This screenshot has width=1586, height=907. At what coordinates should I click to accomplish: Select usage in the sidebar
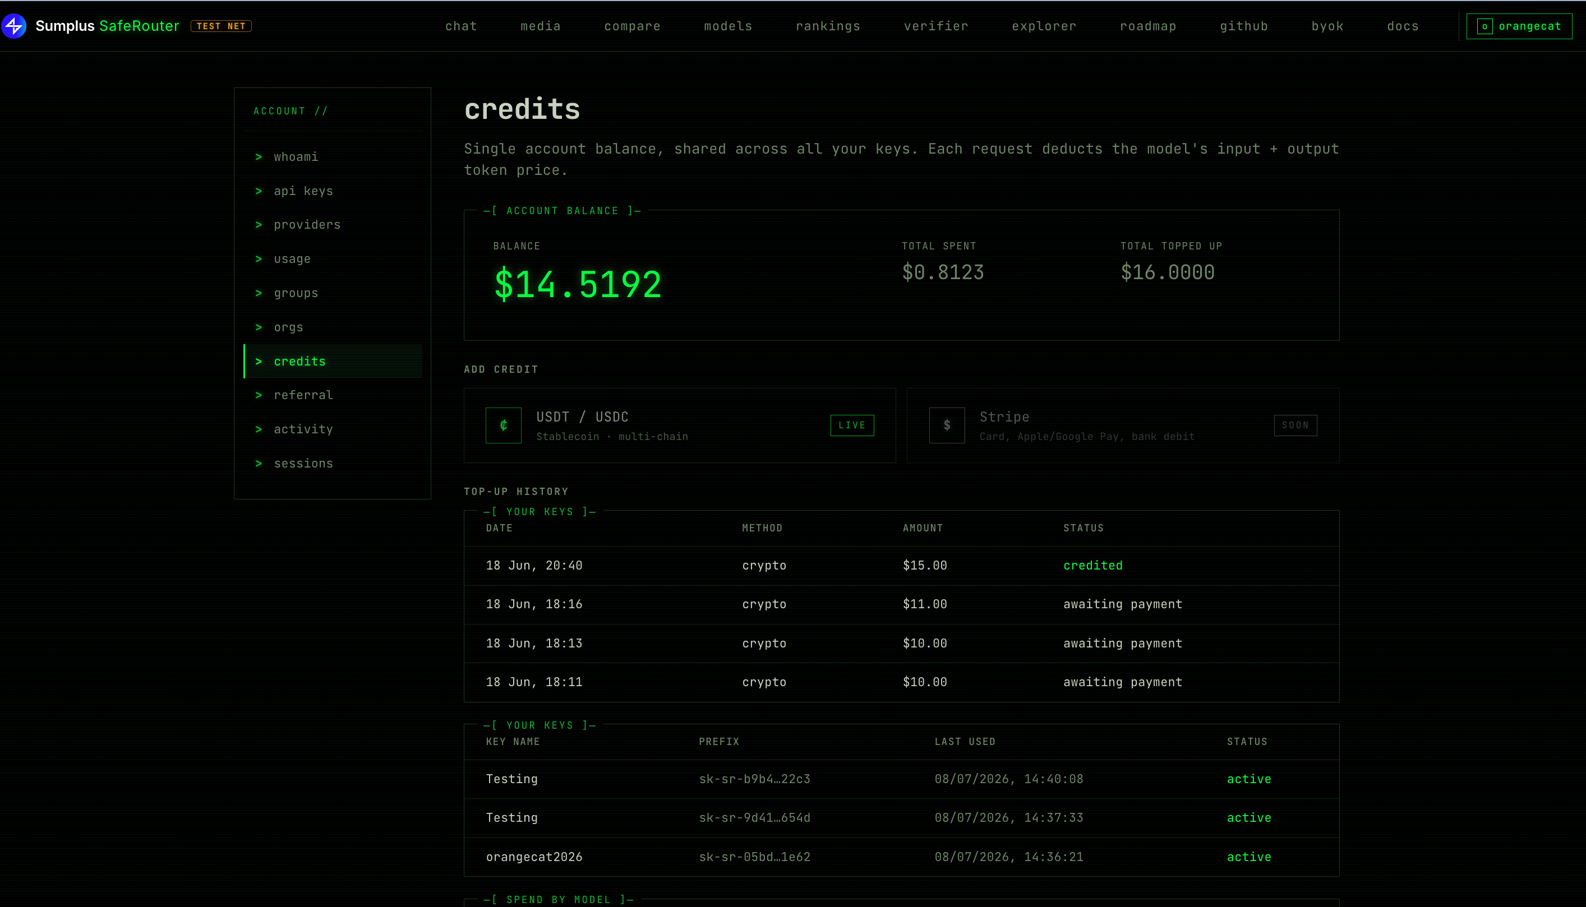click(333, 259)
